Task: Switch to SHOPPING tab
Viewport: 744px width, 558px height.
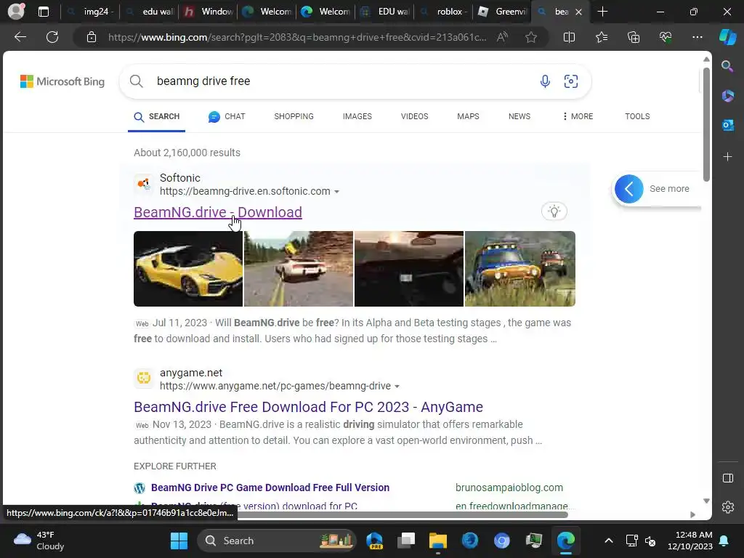Action: (x=294, y=116)
